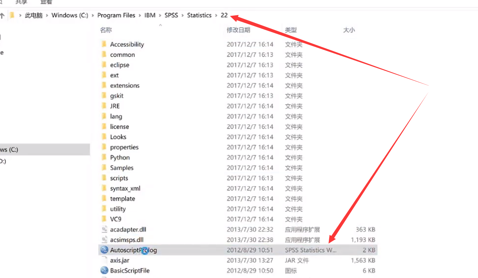This screenshot has width=478, height=278.
Task: Navigate to IBM breadcrumb
Action: point(150,15)
